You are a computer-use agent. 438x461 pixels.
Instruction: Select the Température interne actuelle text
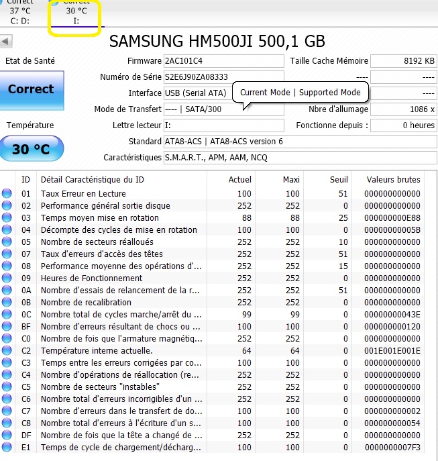tap(97, 351)
